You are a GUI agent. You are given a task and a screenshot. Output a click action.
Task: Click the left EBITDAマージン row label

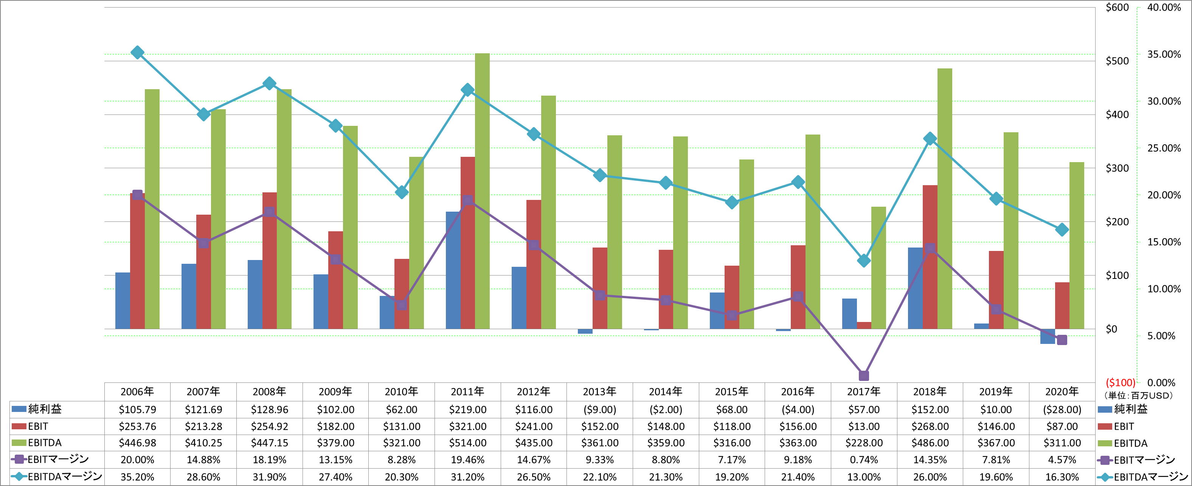coord(65,476)
